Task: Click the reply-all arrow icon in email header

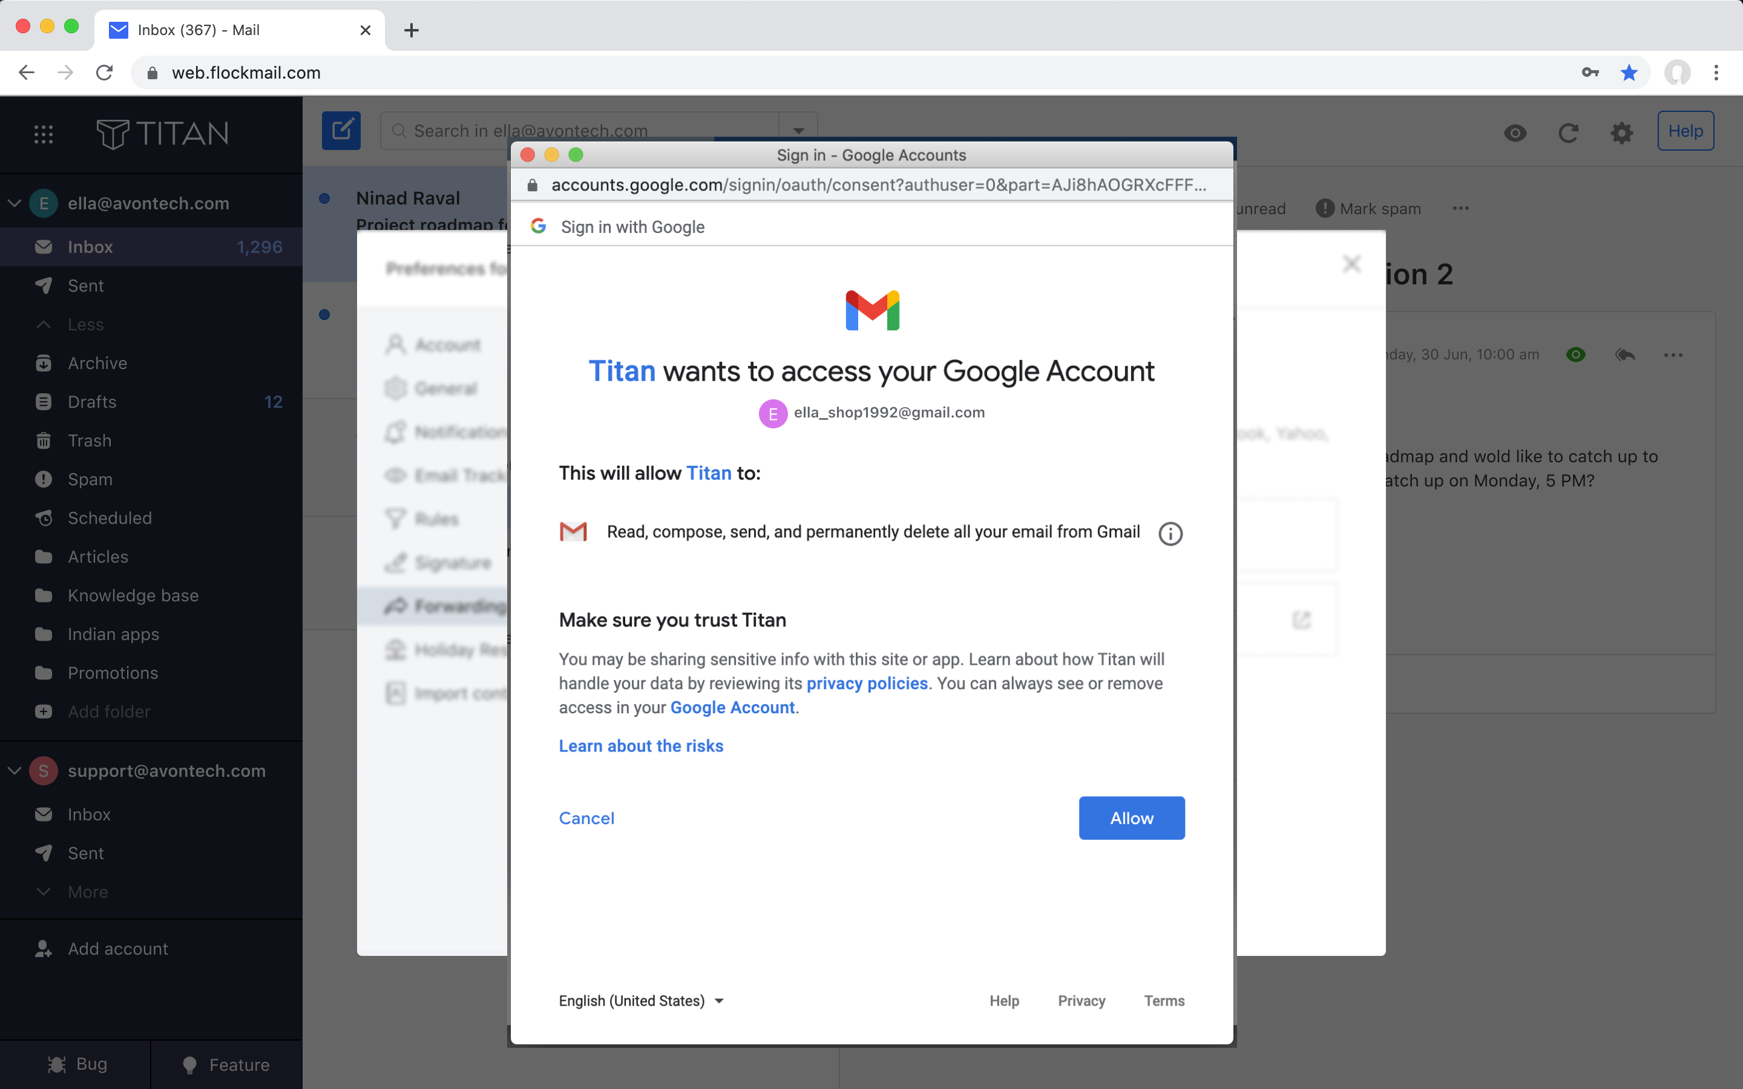Action: click(x=1625, y=355)
